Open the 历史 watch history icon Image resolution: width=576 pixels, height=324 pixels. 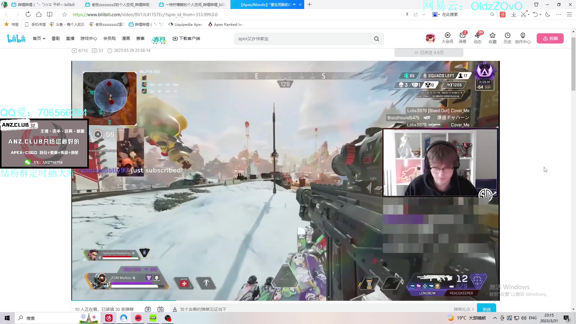point(507,38)
